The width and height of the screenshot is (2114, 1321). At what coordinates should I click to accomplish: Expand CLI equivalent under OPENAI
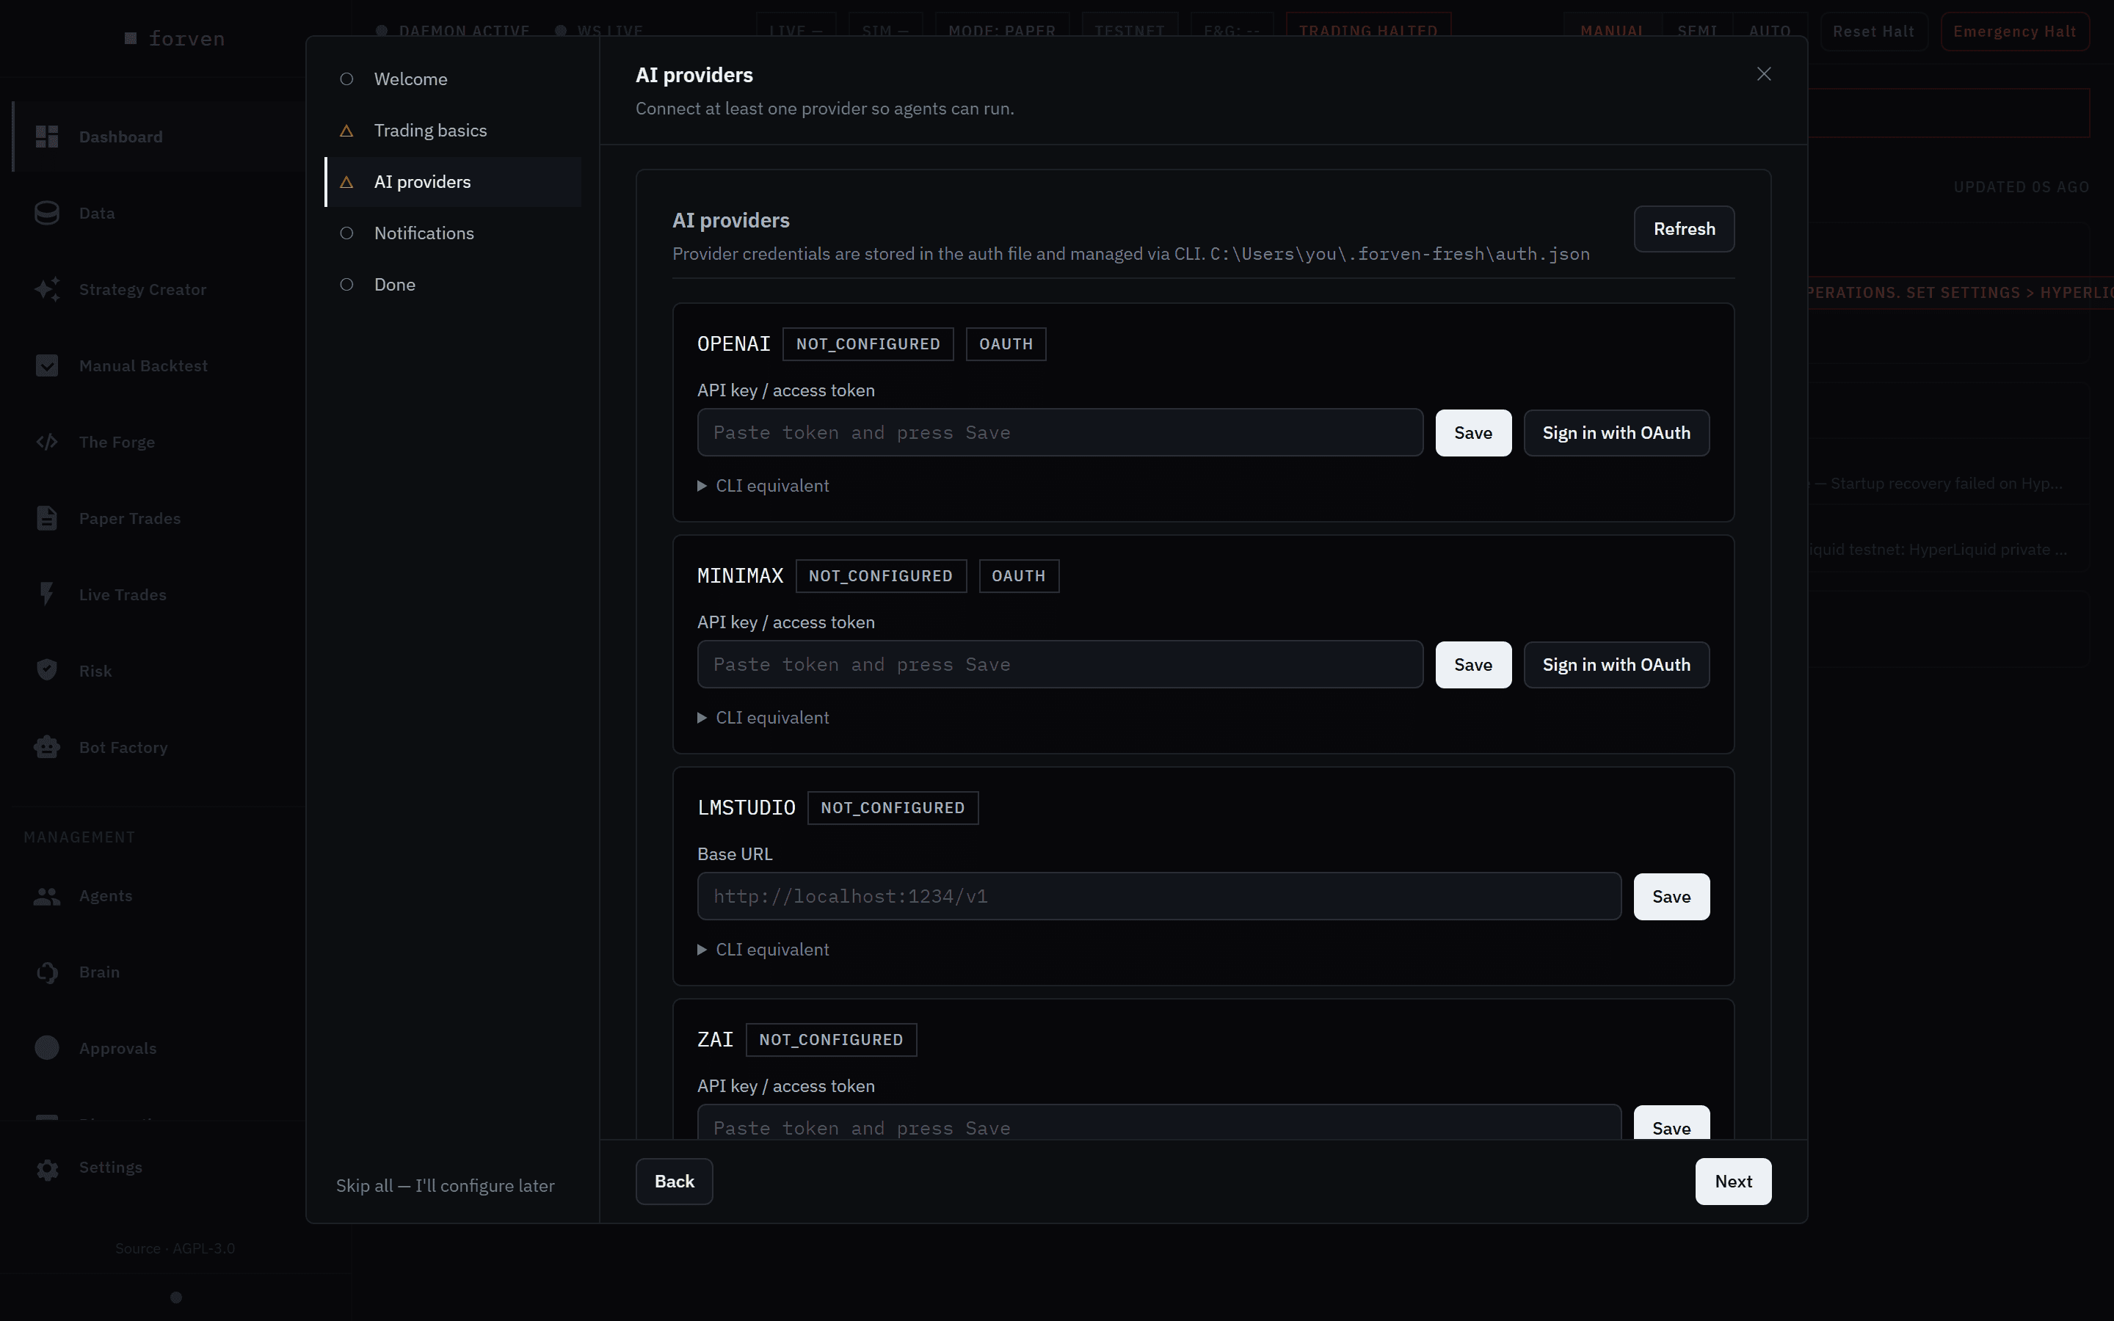click(x=763, y=486)
